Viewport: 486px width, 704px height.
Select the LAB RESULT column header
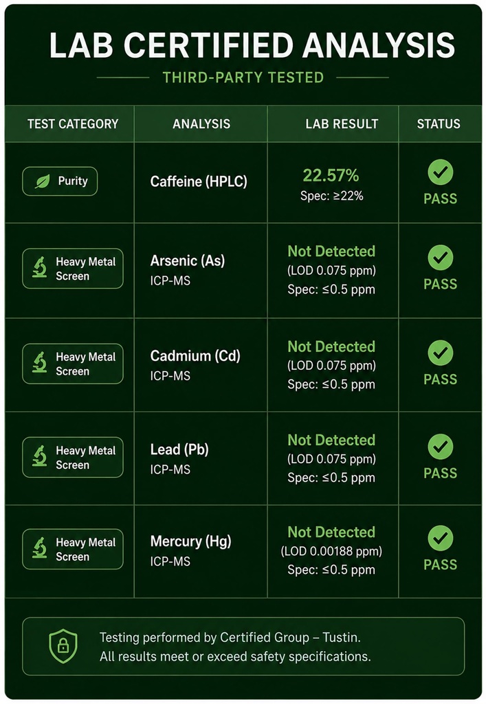click(342, 124)
